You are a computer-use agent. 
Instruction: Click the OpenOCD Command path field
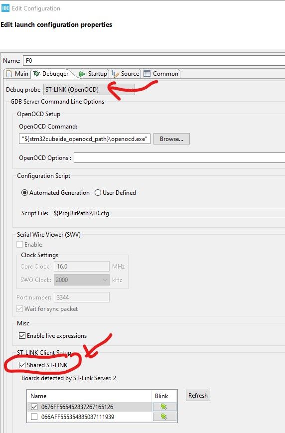click(x=85, y=139)
